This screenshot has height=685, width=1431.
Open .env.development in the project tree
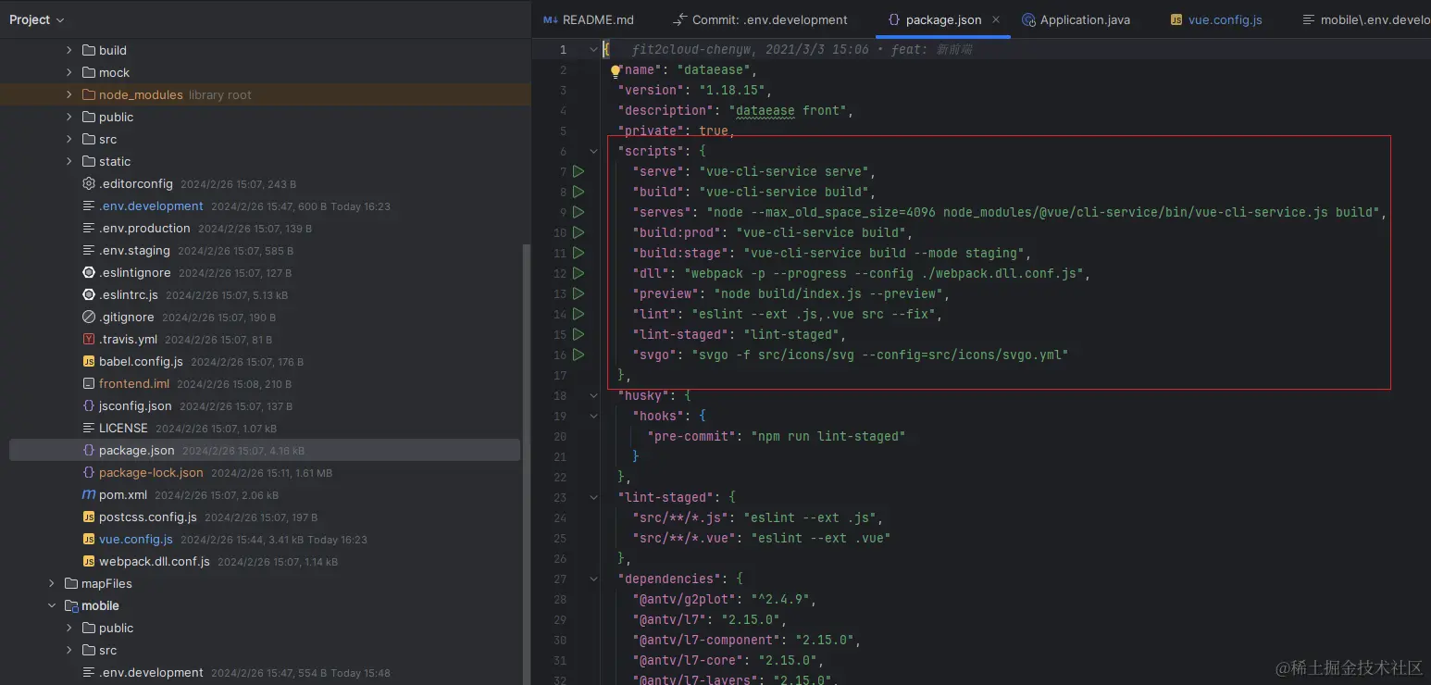point(151,205)
